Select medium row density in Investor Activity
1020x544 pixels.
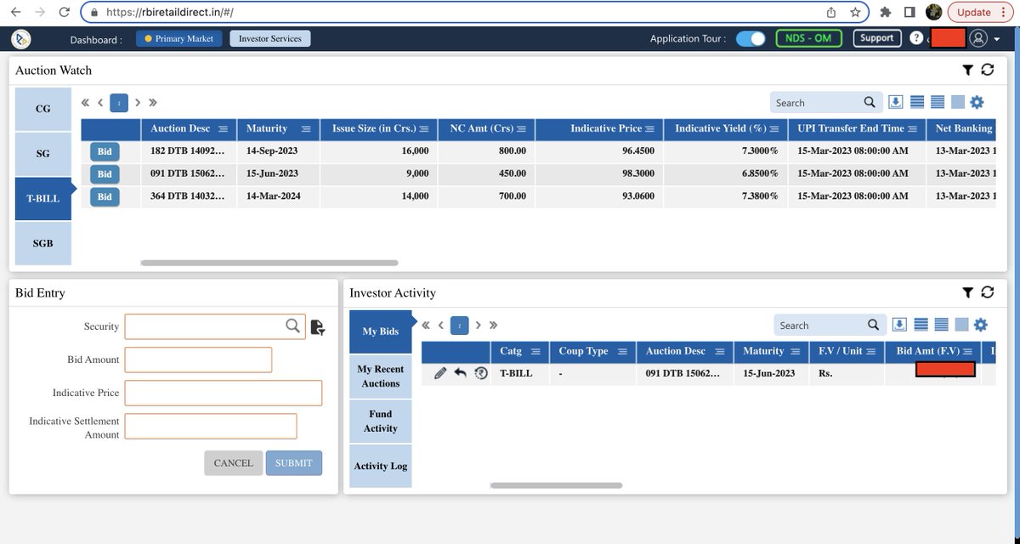(x=941, y=325)
